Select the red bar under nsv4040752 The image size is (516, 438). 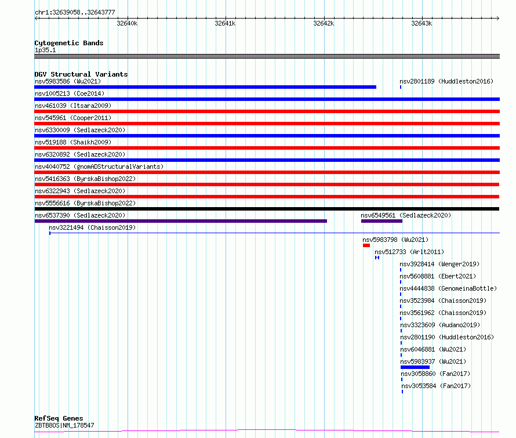click(x=267, y=172)
